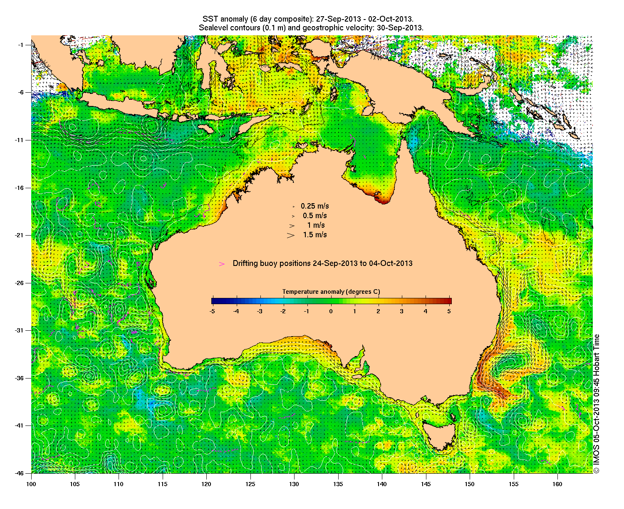Screen dimensions: 624x509
Task: Click longitude axis label '115'
Action: (x=163, y=484)
